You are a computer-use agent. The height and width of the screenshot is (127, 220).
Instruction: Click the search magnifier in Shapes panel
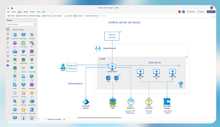pyautogui.click(x=35, y=24)
